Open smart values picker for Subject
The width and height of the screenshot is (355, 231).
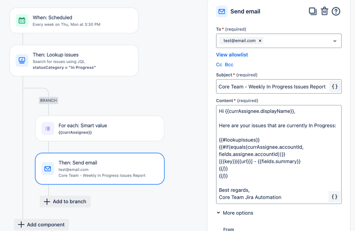click(x=335, y=86)
